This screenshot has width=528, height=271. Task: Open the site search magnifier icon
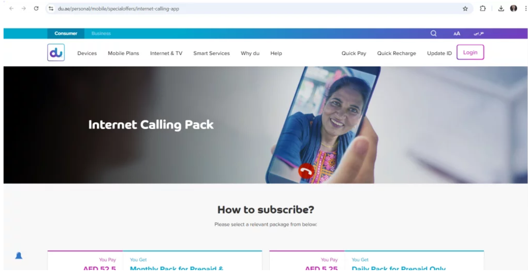pos(434,33)
